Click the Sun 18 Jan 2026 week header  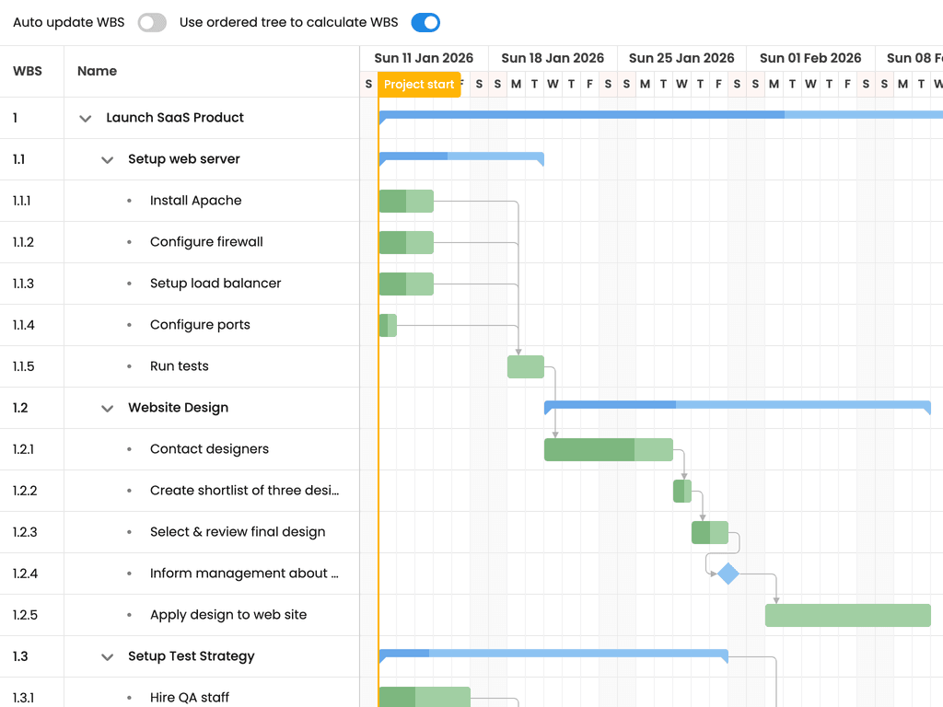pos(553,58)
